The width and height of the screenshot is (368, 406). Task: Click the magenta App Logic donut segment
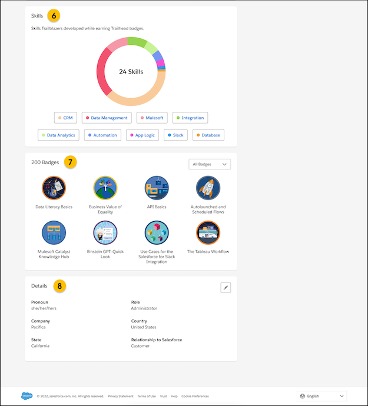tap(161, 63)
